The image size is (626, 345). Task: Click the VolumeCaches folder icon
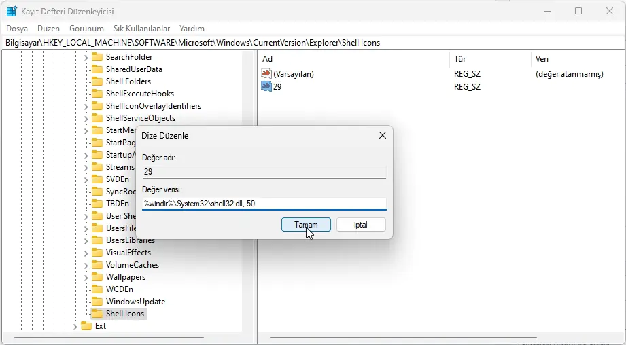pyautogui.click(x=97, y=265)
